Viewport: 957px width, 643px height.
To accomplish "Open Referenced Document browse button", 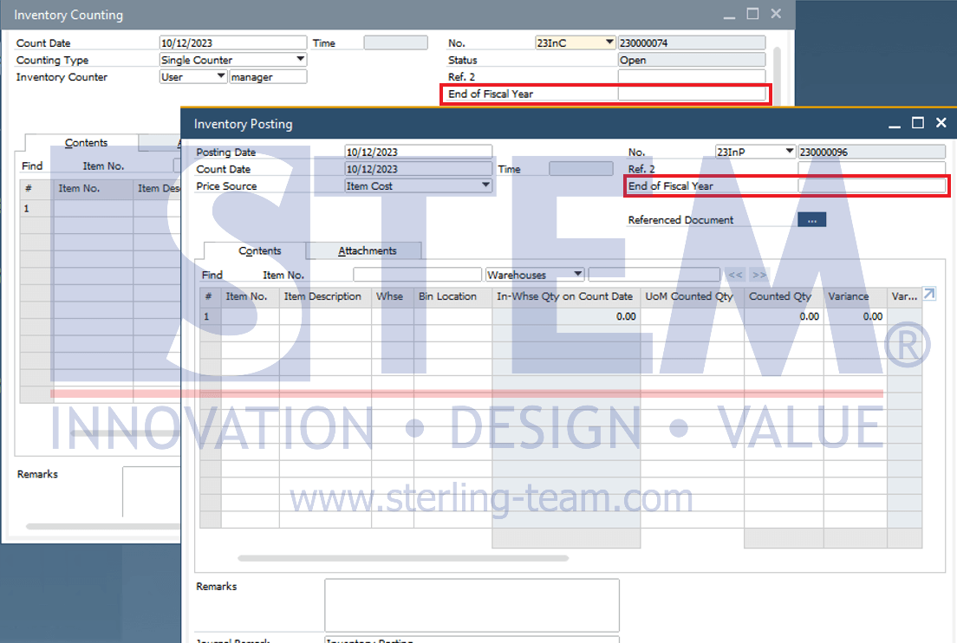I will coord(811,219).
